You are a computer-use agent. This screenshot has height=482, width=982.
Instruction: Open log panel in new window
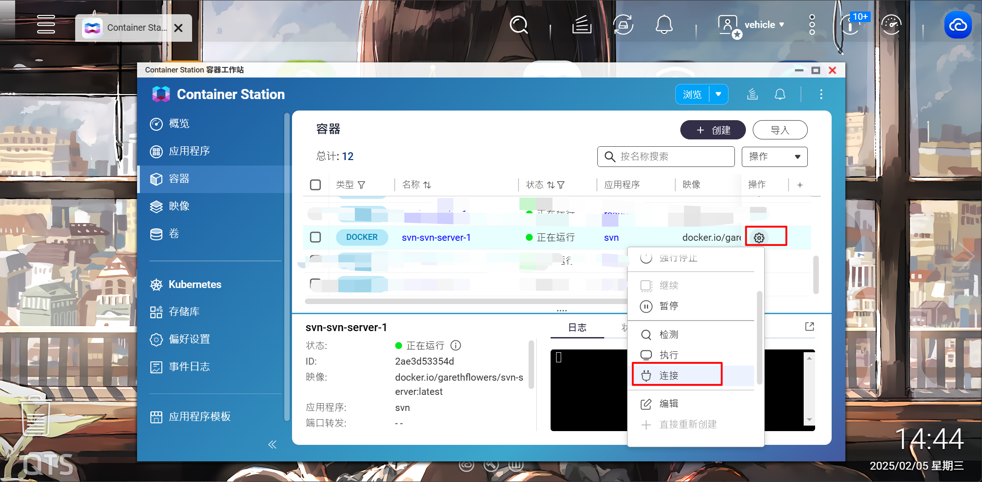(x=810, y=327)
